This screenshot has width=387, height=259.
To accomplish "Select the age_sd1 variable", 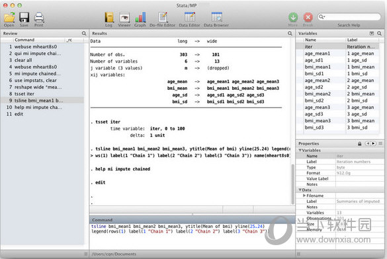I will pyautogui.click(x=338, y=60).
